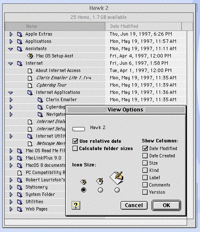Click the Hawk 2 vertical scrollbar track
This screenshot has width=200, height=232.
(190, 125)
